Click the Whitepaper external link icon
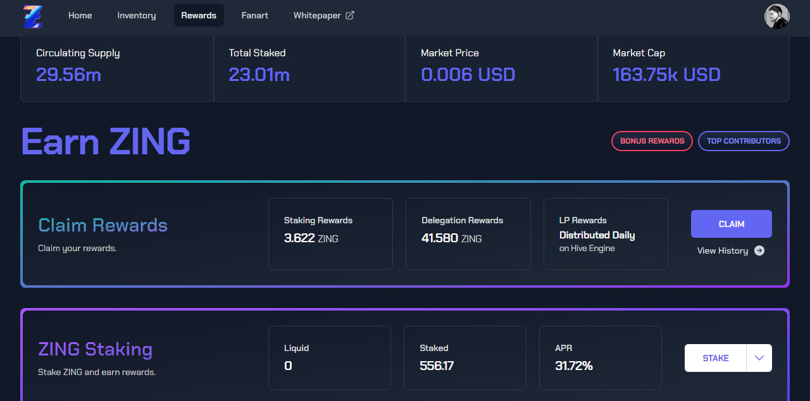This screenshot has height=401, width=810. pyautogui.click(x=349, y=15)
